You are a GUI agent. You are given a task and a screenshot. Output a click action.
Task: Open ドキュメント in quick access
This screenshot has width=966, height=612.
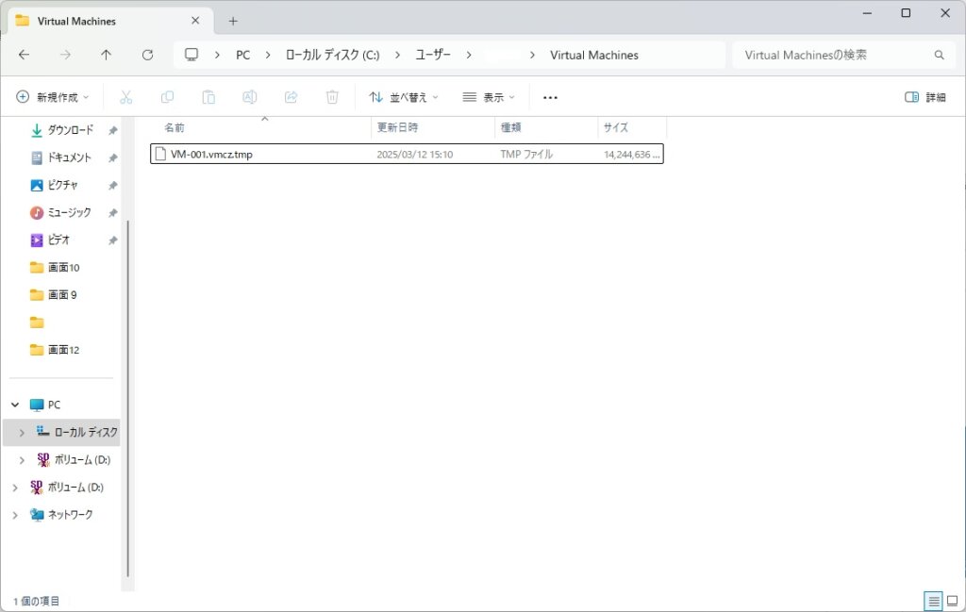69,157
